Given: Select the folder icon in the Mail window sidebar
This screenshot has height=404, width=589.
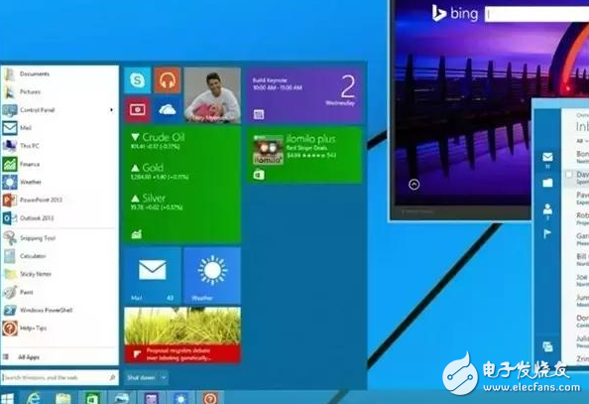Looking at the screenshot, I should click(x=547, y=183).
